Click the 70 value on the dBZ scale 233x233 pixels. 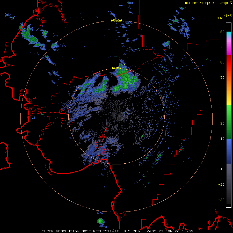[x=222, y=47]
